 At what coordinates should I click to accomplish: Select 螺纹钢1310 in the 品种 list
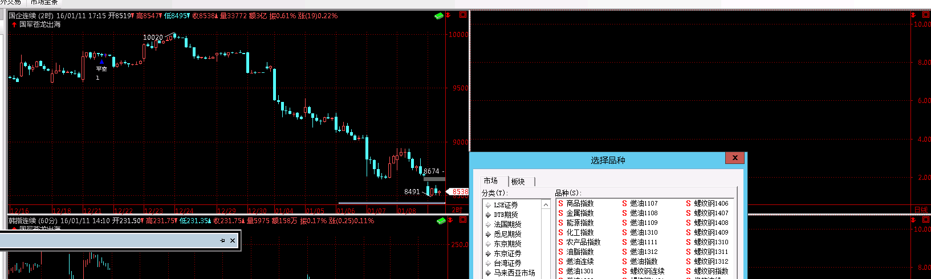point(711,242)
